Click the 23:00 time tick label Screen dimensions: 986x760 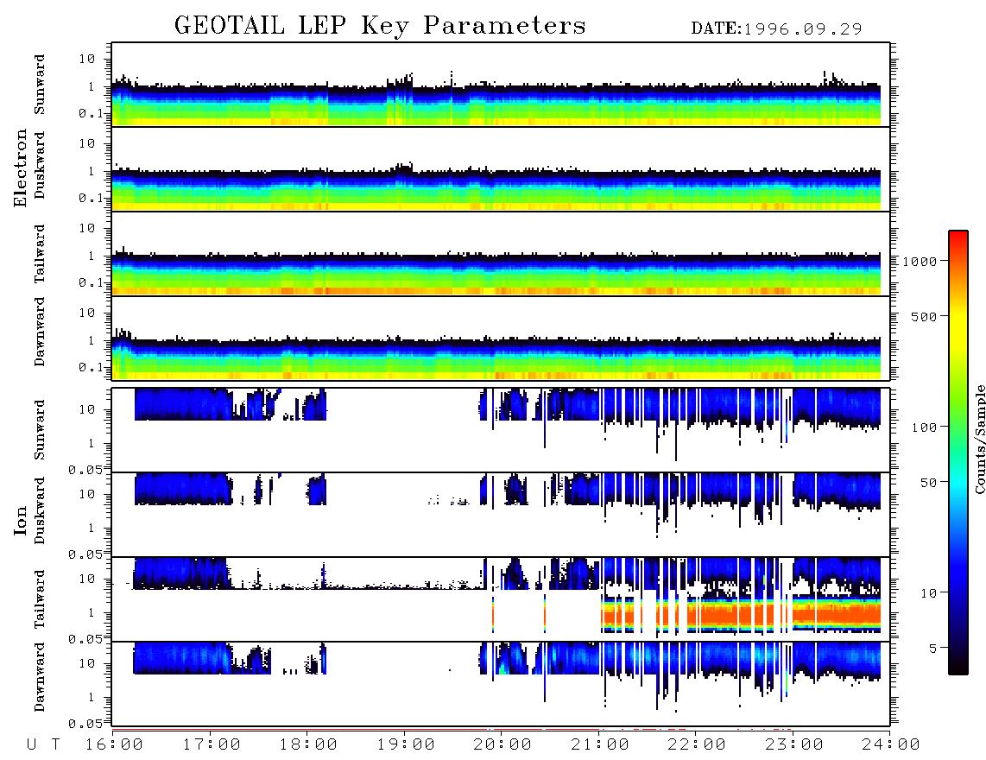[x=795, y=745]
